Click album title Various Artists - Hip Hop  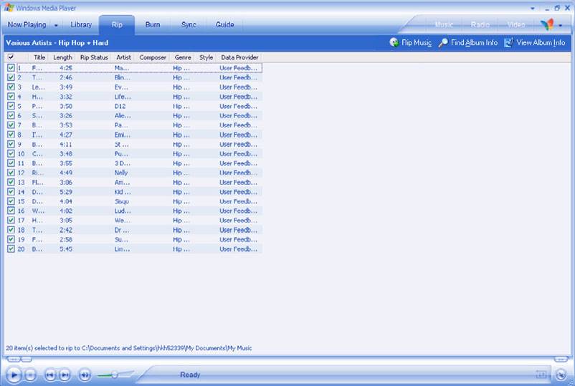pyautogui.click(x=57, y=43)
